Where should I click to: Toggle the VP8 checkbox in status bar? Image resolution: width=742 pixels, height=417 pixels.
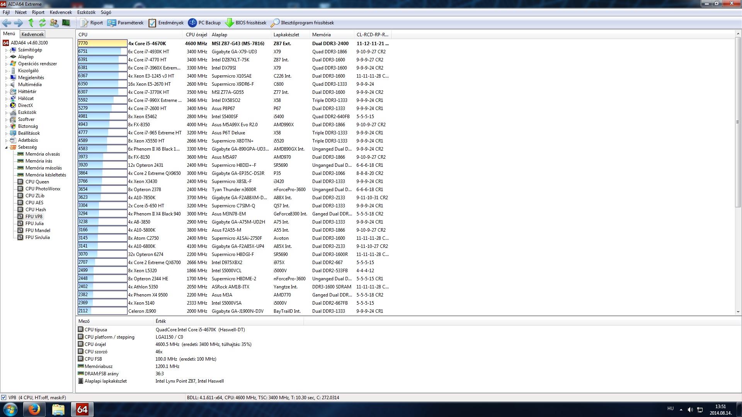pyautogui.click(x=3, y=397)
